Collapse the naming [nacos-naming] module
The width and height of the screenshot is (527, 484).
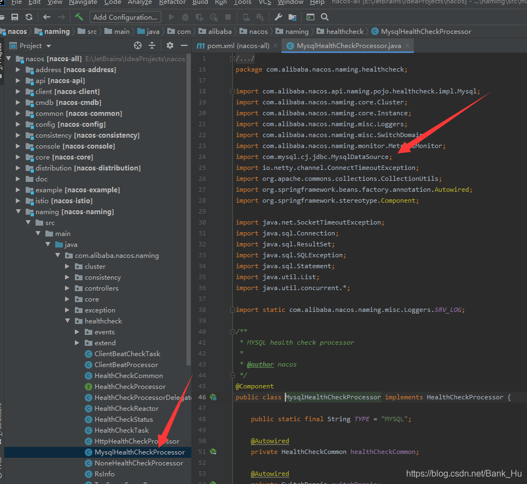(x=18, y=212)
